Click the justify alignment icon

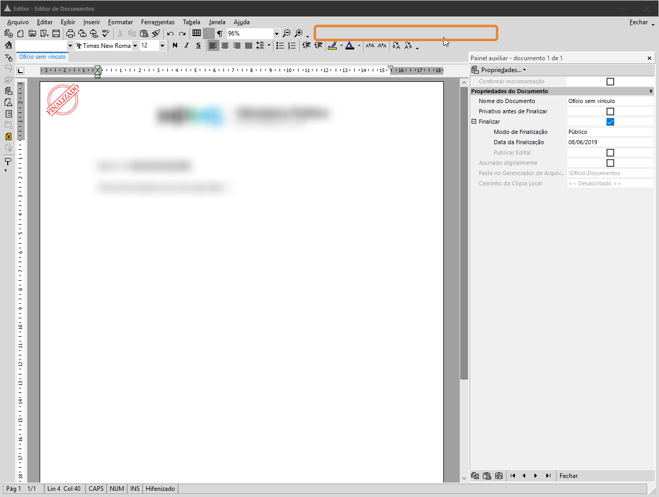[249, 45]
